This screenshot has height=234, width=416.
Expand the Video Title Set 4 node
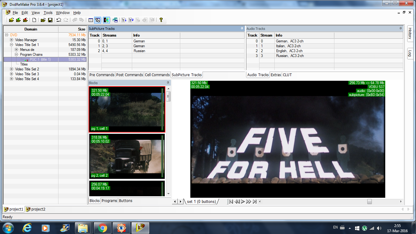click(12, 79)
